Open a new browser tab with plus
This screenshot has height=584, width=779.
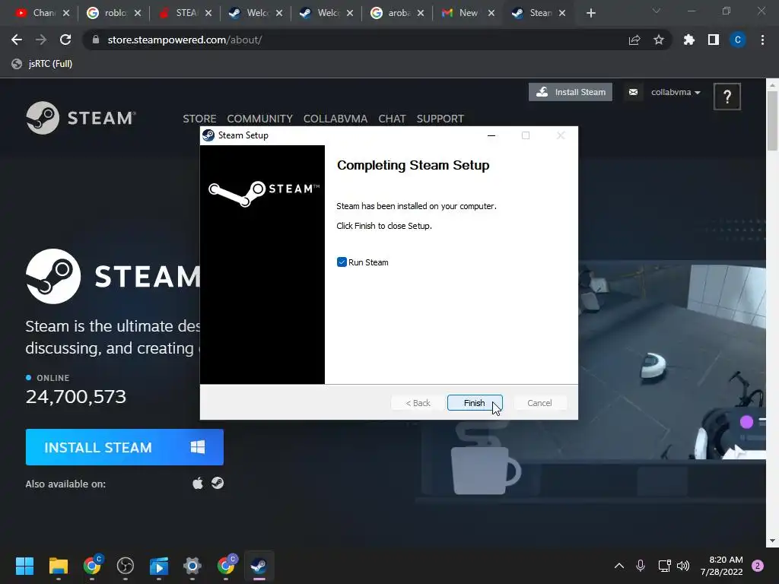(590, 13)
